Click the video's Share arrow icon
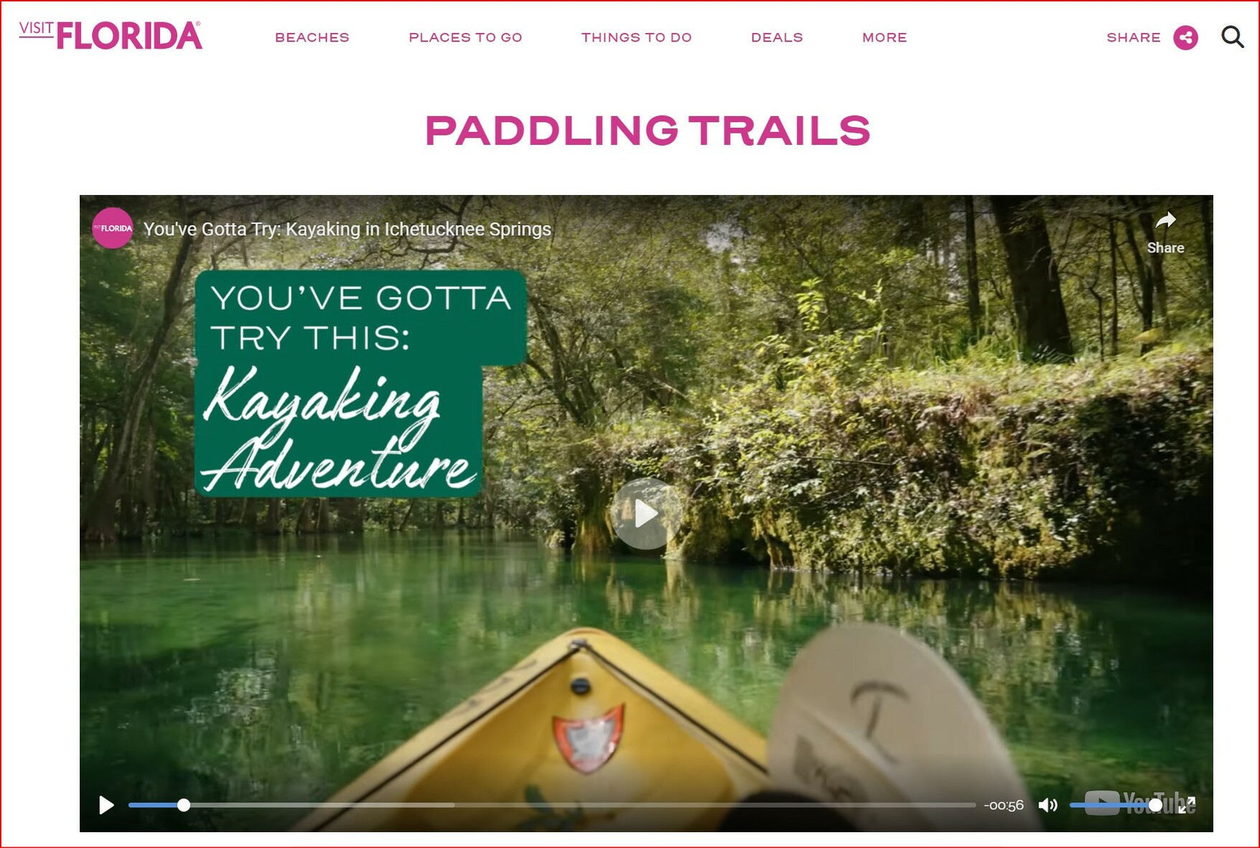The height and width of the screenshot is (848, 1260). (x=1165, y=220)
